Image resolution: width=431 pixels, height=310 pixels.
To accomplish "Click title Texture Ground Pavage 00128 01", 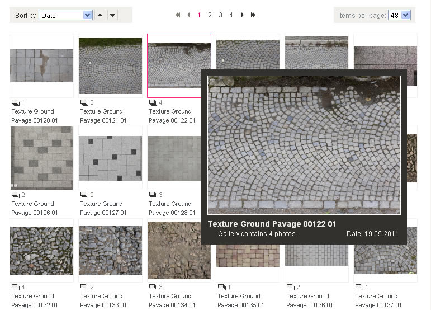I will click(x=172, y=208).
